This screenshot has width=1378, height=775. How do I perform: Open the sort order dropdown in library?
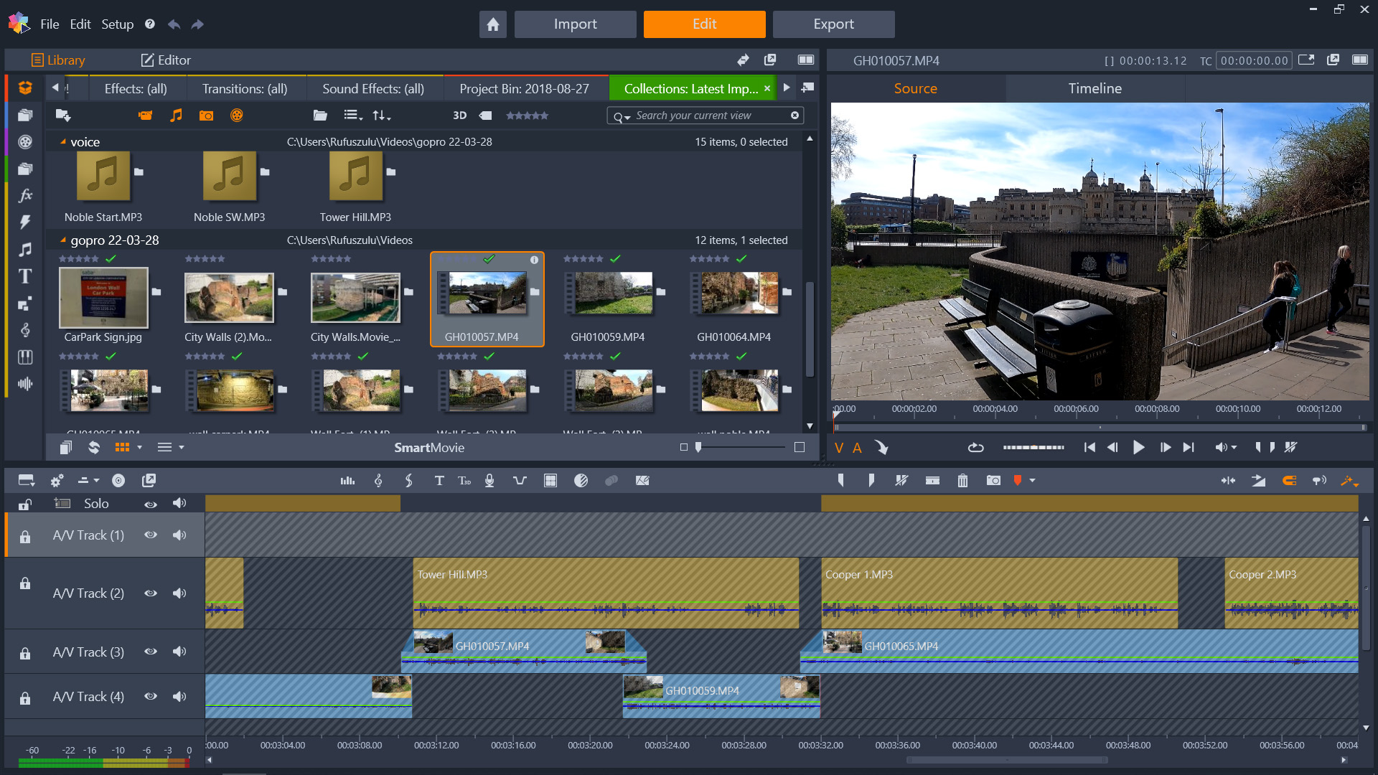click(381, 116)
